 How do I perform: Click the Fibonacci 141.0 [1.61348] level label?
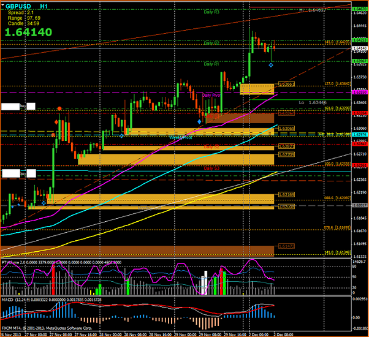tap(338, 252)
